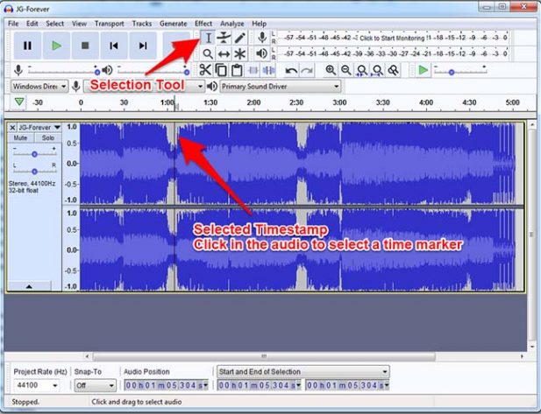Open the Windows DirectSound host dropdown

click(39, 86)
